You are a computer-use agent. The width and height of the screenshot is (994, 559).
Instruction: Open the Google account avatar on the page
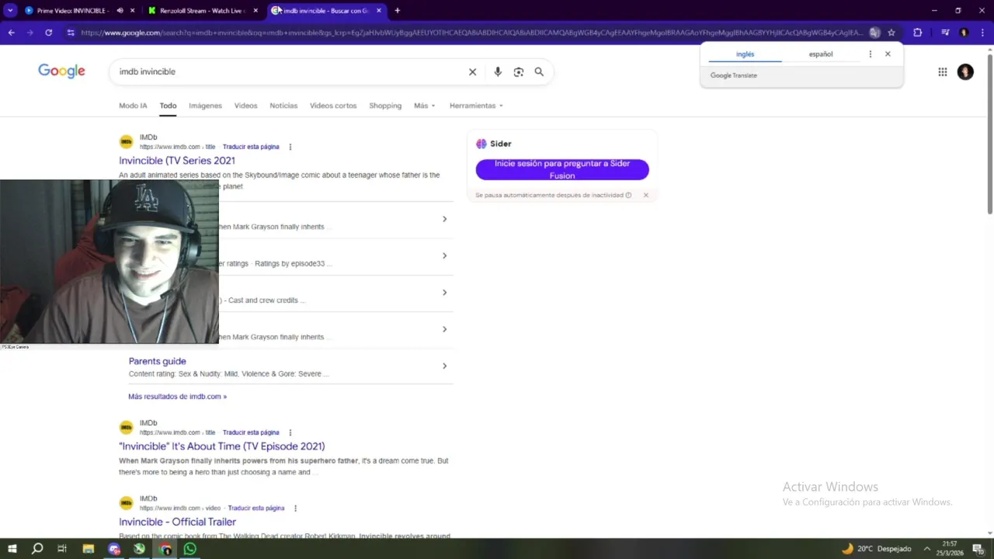coord(965,71)
